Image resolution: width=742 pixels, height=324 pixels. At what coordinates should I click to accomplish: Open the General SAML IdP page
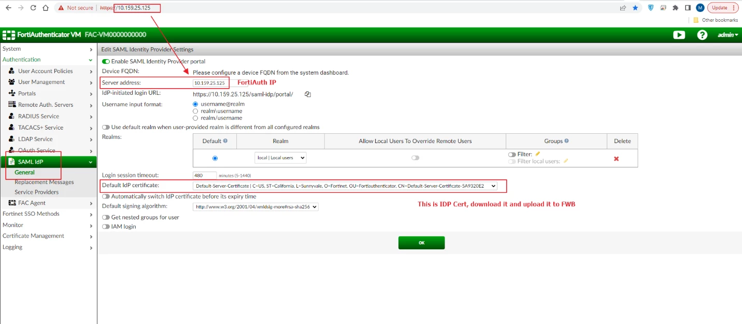[x=24, y=172]
